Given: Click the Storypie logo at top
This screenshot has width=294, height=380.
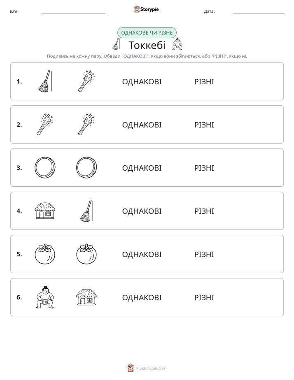Looking at the screenshot, I should [x=147, y=9].
